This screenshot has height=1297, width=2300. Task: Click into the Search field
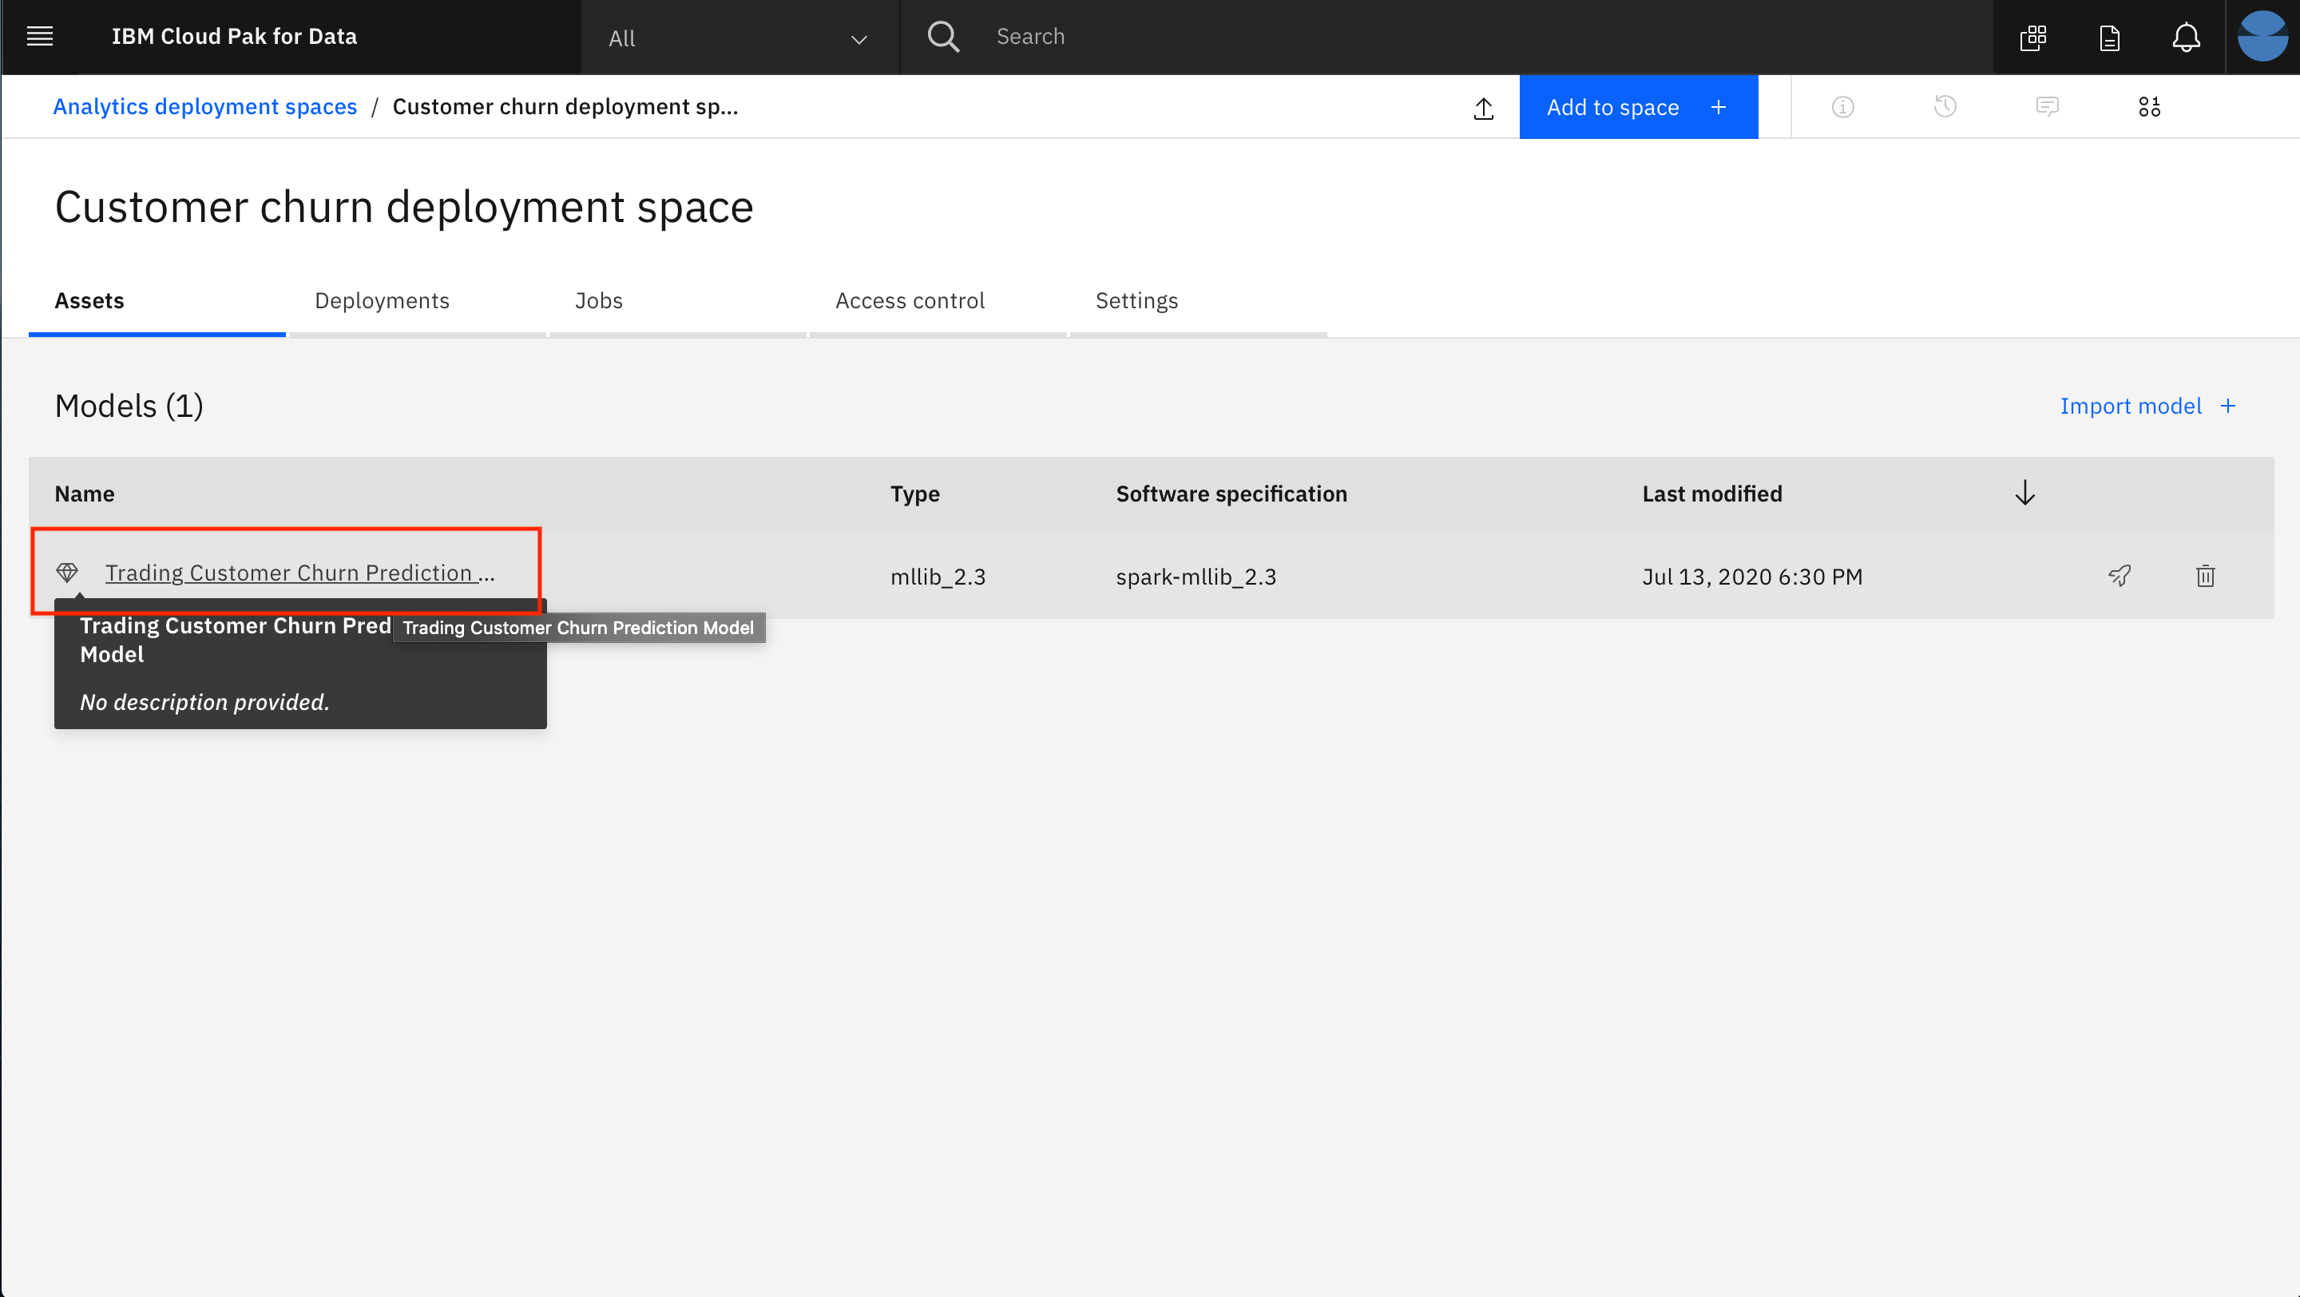click(1429, 37)
